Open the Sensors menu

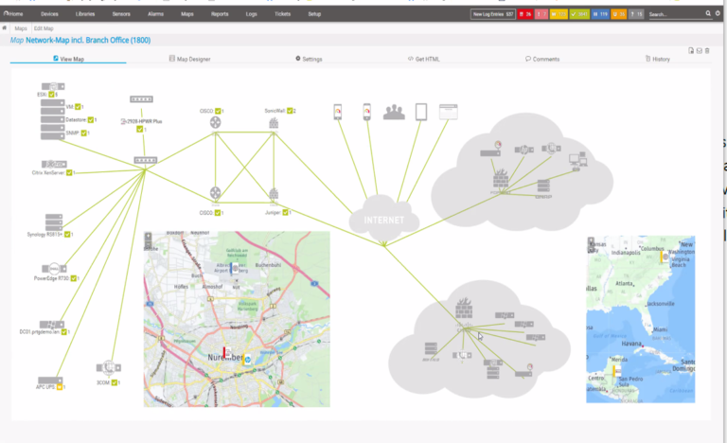121,14
